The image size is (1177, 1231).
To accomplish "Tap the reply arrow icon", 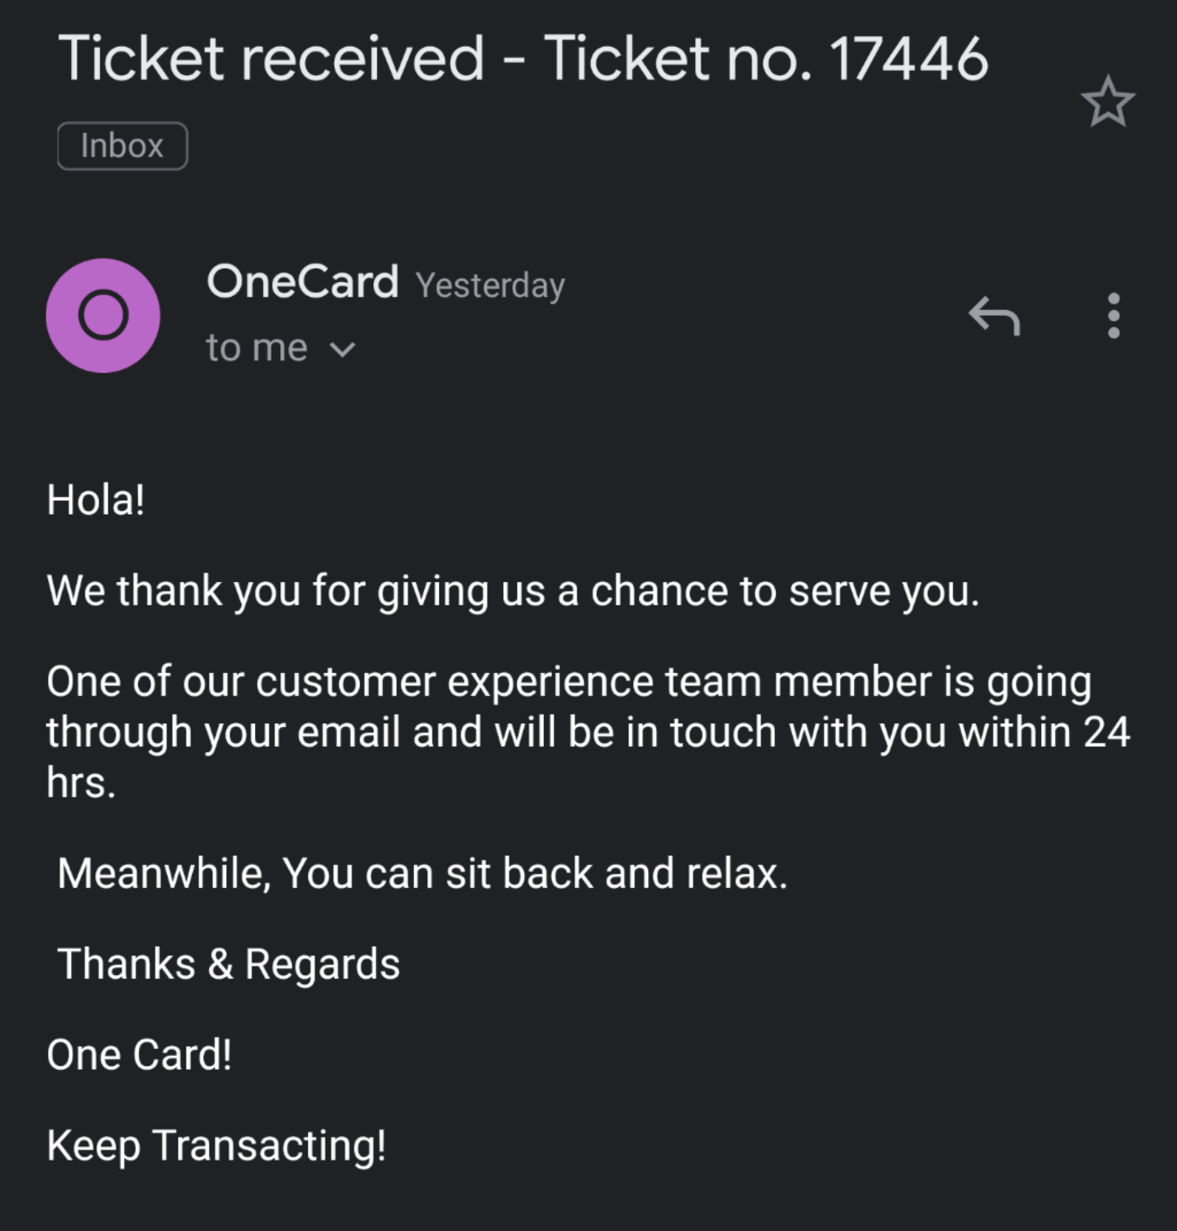I will [994, 316].
